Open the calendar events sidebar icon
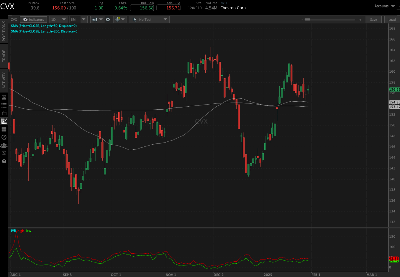The width and height of the screenshot is (400, 277). click(x=4, y=153)
